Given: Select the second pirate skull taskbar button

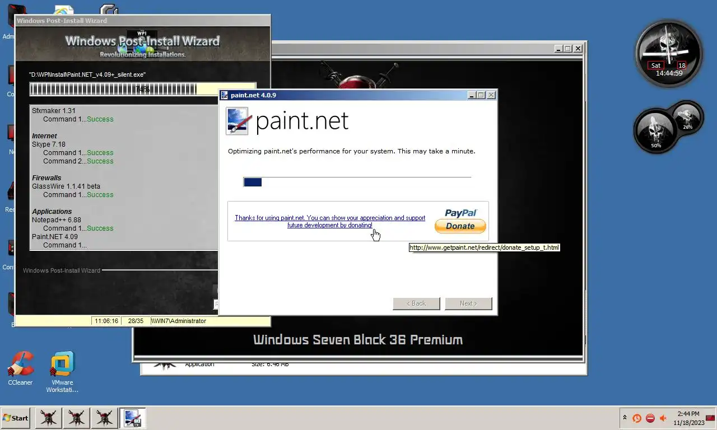Looking at the screenshot, I should pos(76,418).
